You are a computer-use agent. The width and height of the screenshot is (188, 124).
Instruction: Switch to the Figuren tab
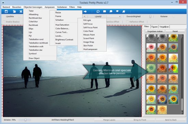155,27
